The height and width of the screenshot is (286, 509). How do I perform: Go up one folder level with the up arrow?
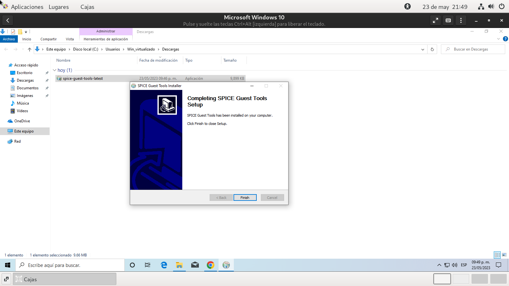tap(30, 49)
